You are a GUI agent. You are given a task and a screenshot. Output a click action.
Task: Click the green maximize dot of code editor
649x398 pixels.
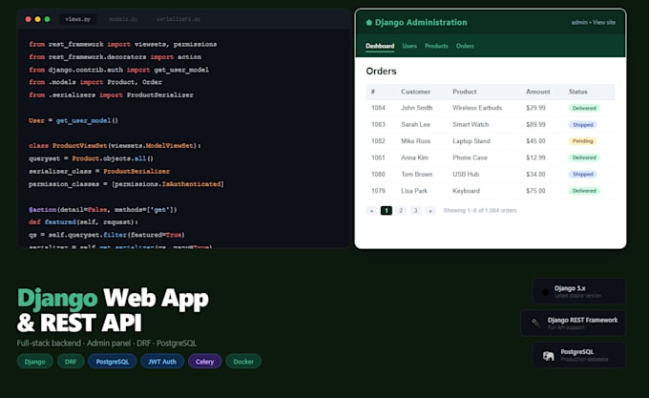tap(47, 19)
